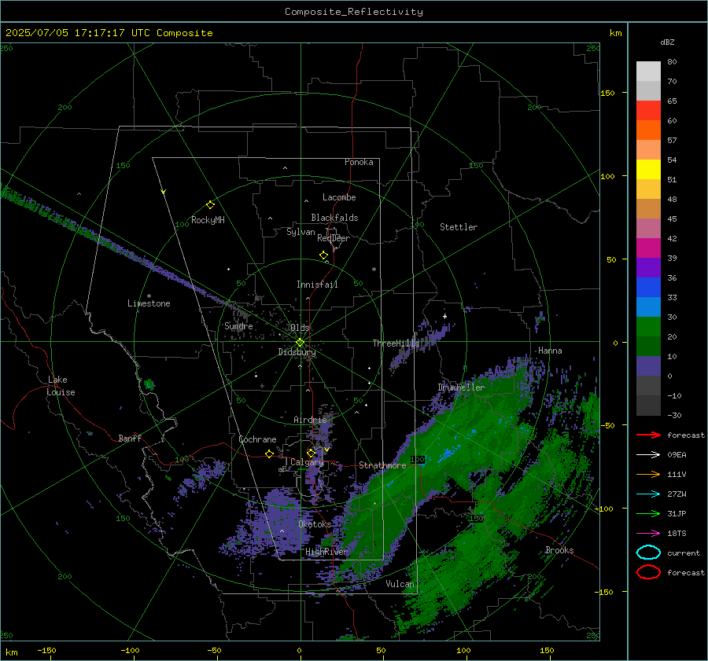Image resolution: width=708 pixels, height=661 pixels.
Task: Click the Drumheller label
Action: (x=461, y=387)
